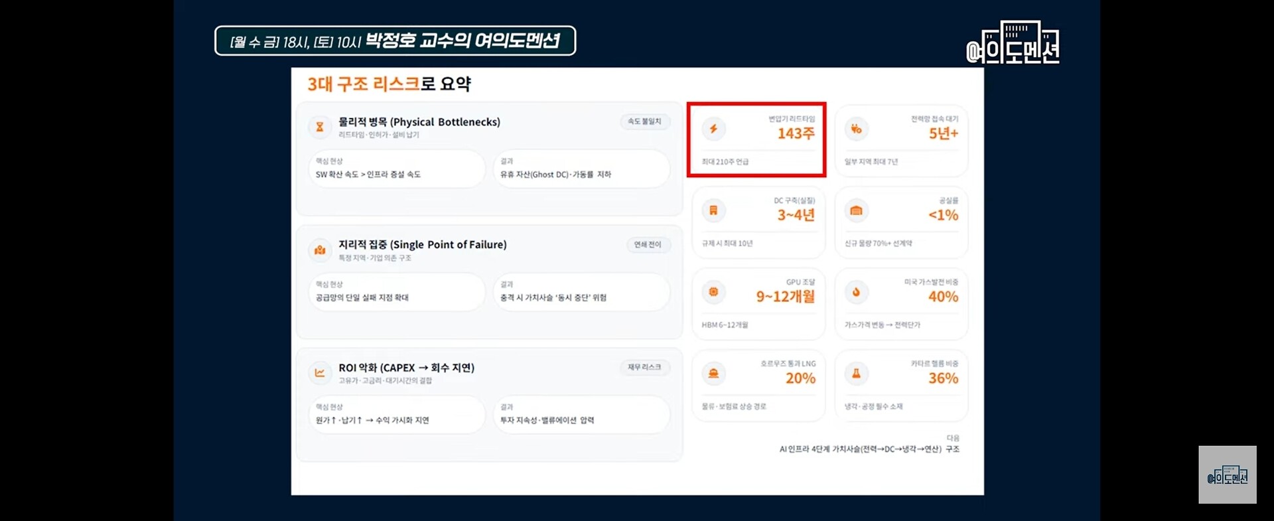Click the 속도 불일치 tag
The image size is (1274, 521).
(x=644, y=121)
